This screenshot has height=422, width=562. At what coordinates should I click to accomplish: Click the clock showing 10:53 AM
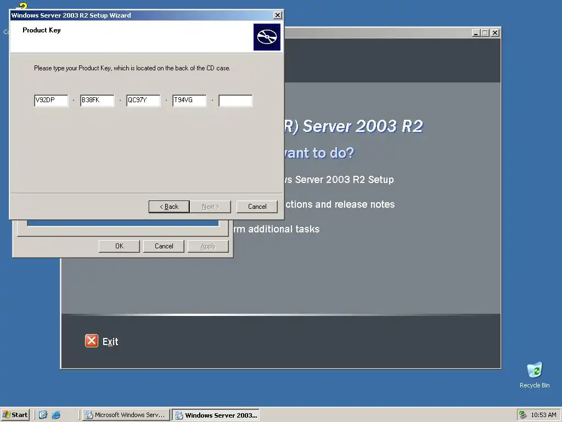(543, 415)
